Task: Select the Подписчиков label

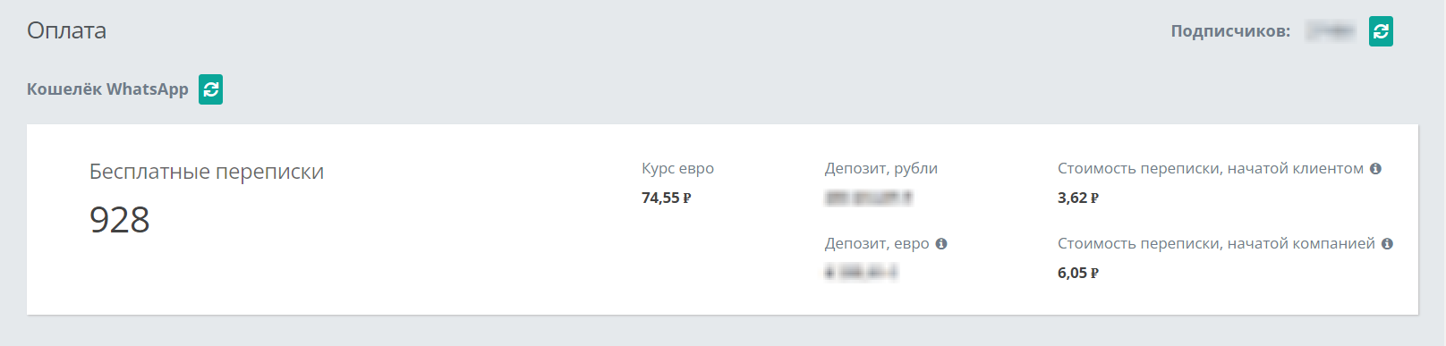Action: [x=1230, y=31]
